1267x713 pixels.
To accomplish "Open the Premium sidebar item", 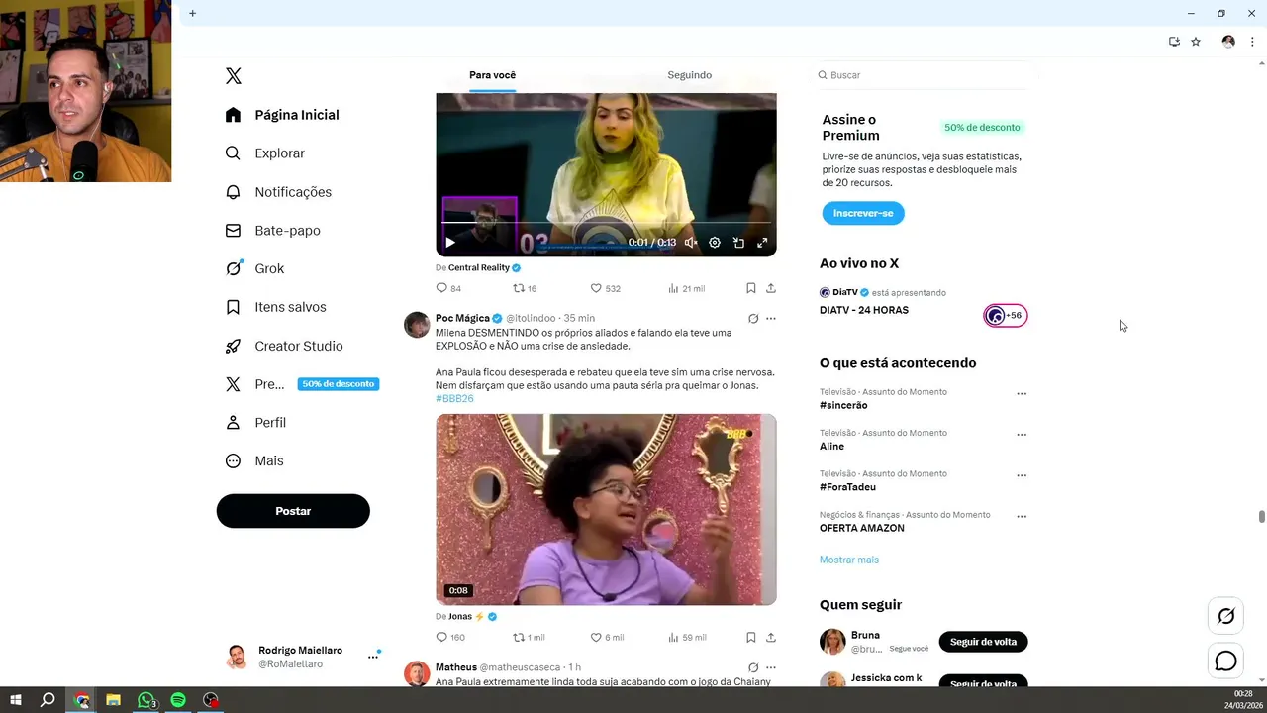I will [x=301, y=384].
